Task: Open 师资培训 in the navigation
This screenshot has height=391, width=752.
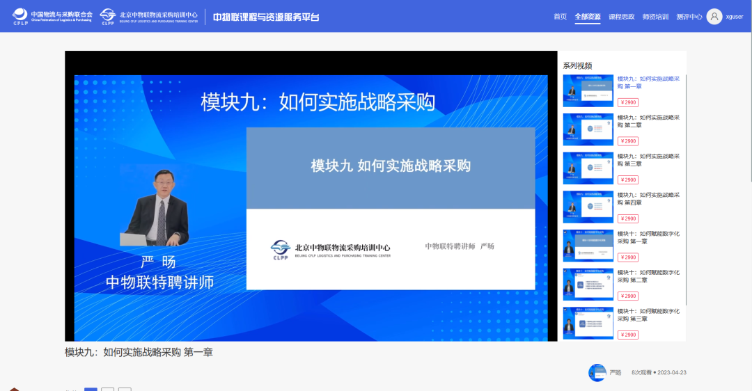Action: click(x=655, y=17)
